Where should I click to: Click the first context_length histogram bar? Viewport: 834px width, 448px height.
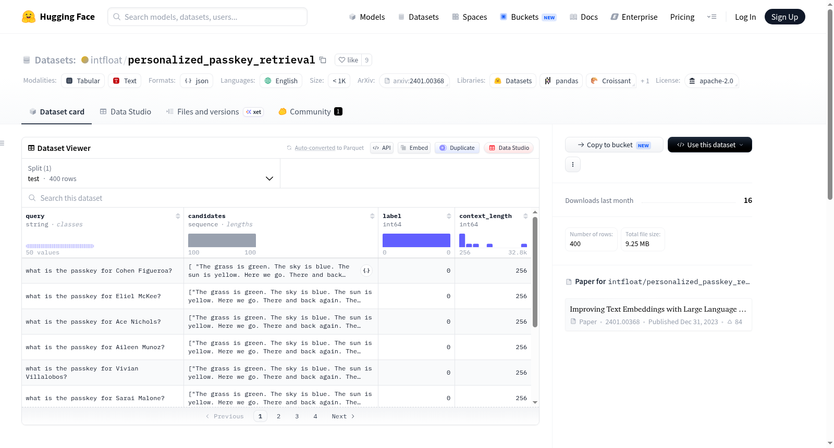(462, 240)
